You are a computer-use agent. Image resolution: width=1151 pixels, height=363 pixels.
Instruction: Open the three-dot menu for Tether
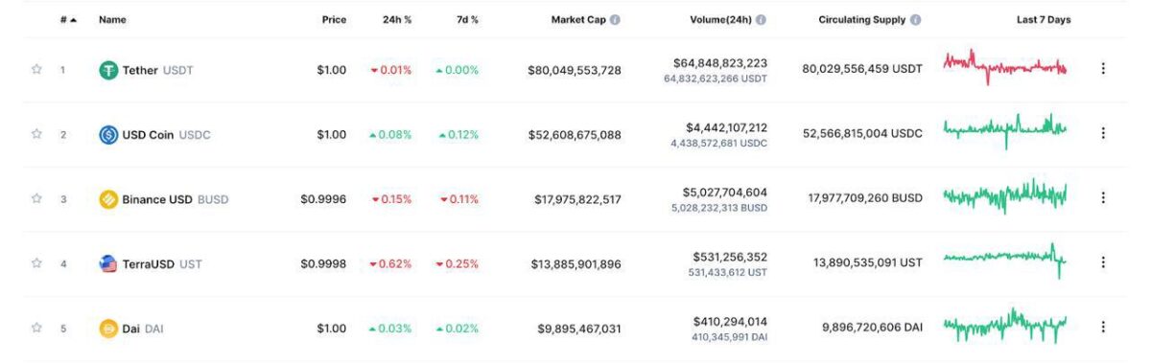coord(1103,68)
